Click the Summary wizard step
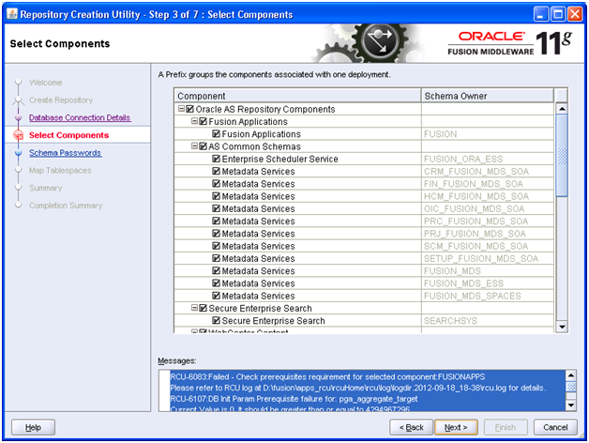The width and height of the screenshot is (589, 443). pyautogui.click(x=45, y=188)
